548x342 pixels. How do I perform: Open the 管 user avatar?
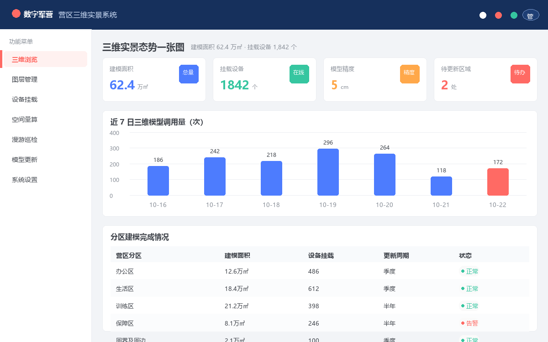point(531,15)
